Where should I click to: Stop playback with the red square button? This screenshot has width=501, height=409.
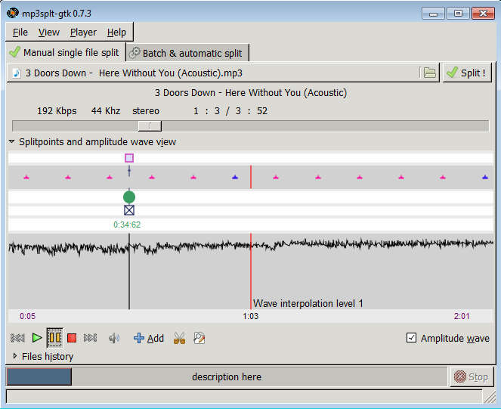click(x=72, y=338)
